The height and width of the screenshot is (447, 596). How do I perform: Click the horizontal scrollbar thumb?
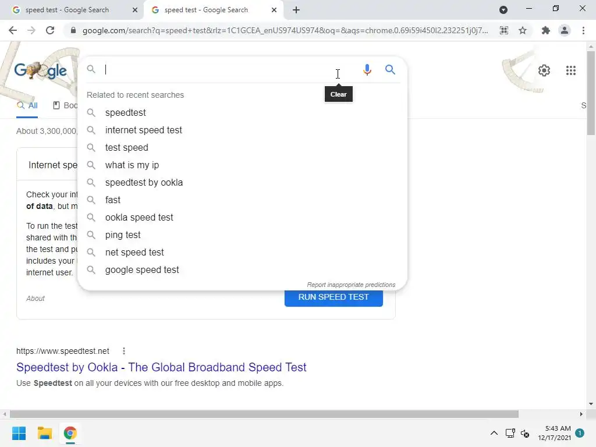pos(264,414)
